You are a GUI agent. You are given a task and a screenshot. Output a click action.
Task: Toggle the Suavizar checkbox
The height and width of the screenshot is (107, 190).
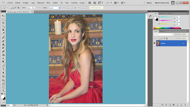34,8
